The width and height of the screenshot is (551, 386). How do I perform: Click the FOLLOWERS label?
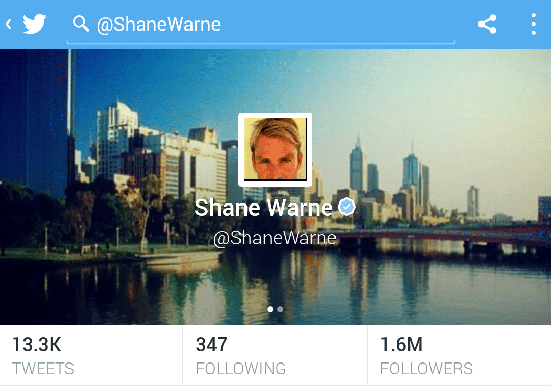426,369
